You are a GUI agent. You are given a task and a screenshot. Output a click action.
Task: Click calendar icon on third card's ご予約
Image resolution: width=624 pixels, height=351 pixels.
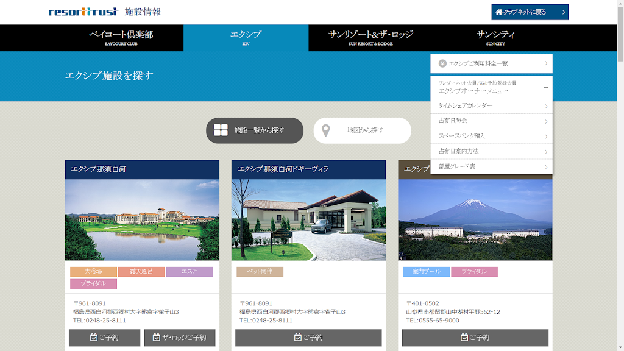[x=464, y=338]
